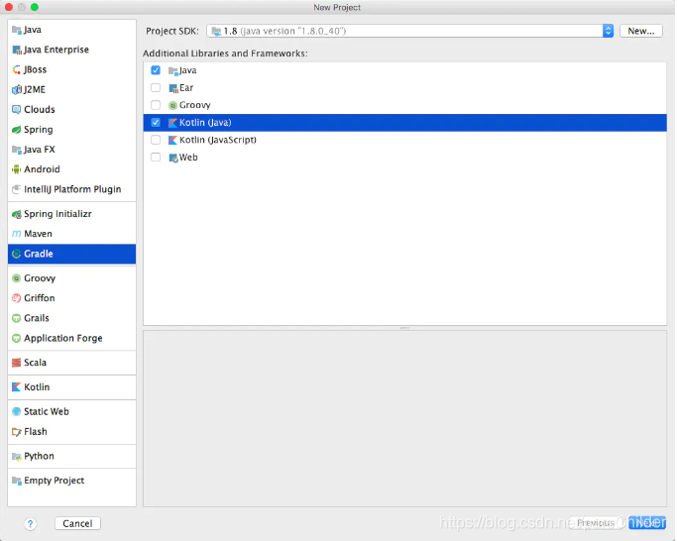This screenshot has width=677, height=541.
Task: Click the Kotlin (JavaScript) framework icon
Action: 172,140
